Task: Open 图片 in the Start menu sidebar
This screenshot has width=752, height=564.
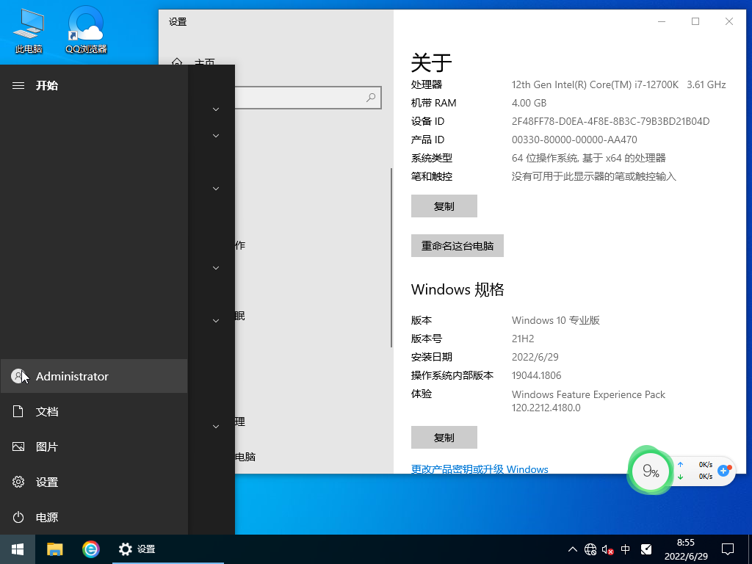Action: [46, 446]
